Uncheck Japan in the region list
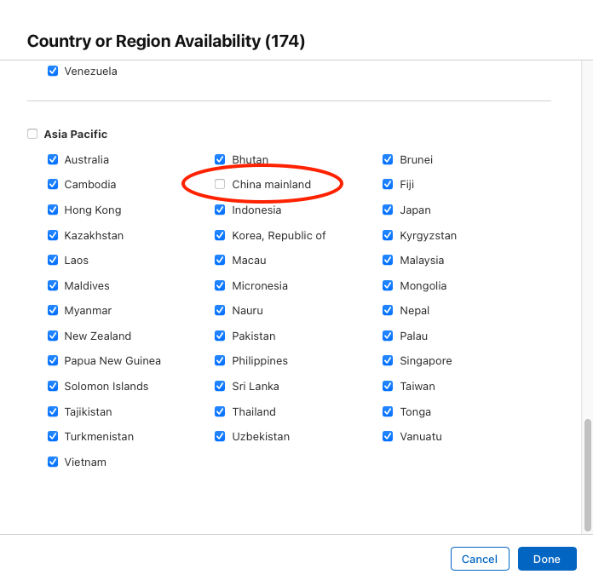 388,210
